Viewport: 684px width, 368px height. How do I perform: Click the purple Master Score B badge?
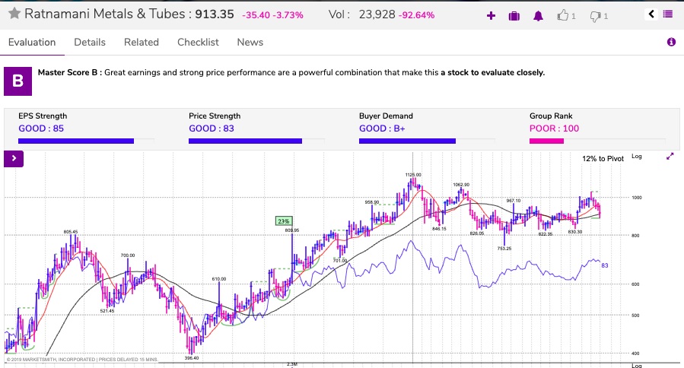click(17, 81)
